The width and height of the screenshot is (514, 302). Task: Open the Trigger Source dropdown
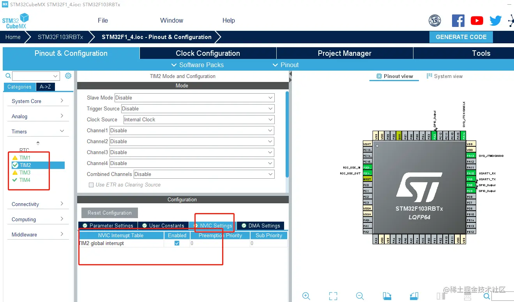(x=198, y=108)
